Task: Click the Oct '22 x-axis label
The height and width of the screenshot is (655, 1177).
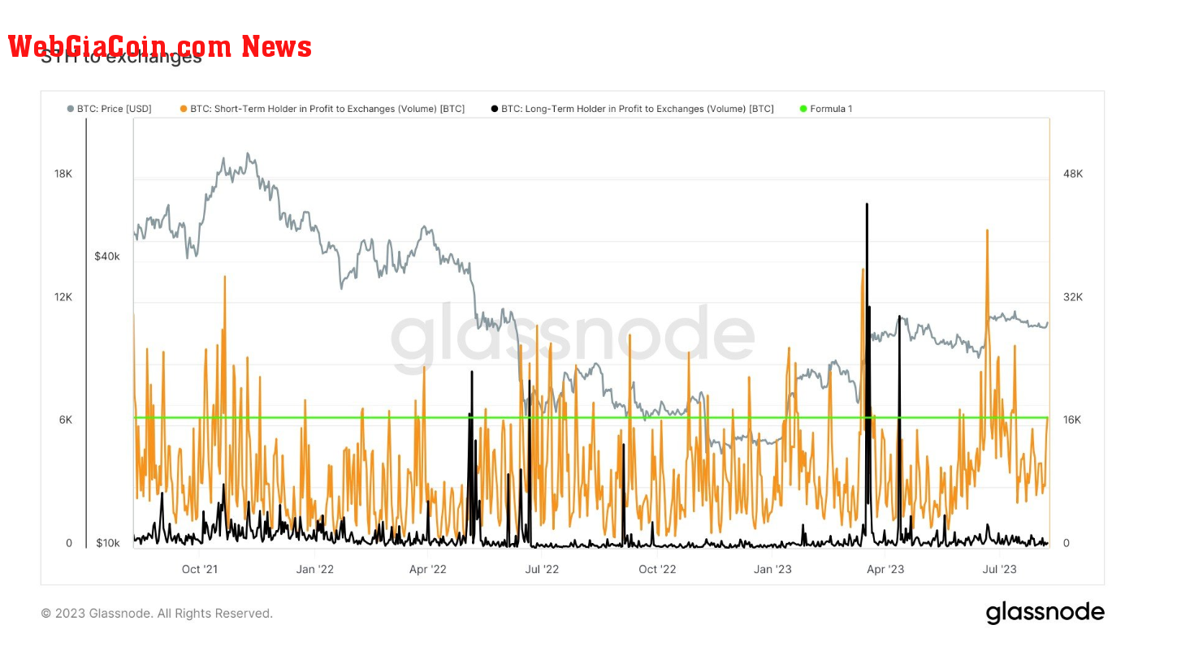Action: pyautogui.click(x=658, y=569)
